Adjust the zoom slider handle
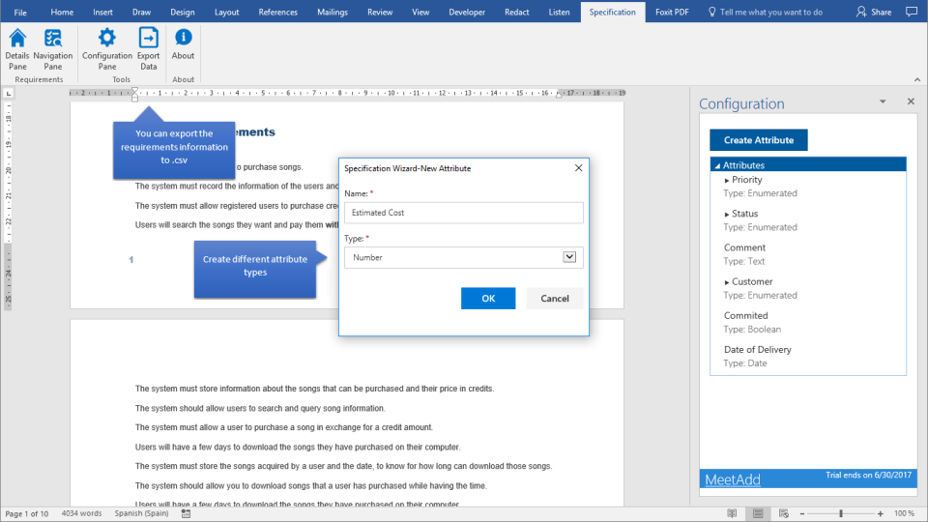This screenshot has width=928, height=522. pos(840,513)
